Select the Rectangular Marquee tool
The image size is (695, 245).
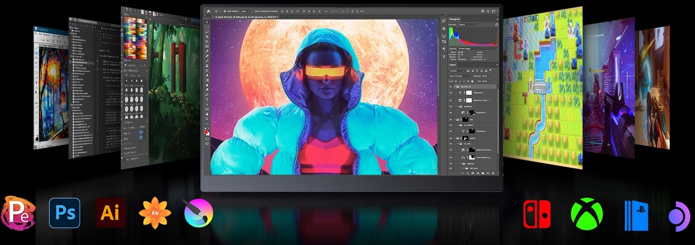pyautogui.click(x=207, y=27)
